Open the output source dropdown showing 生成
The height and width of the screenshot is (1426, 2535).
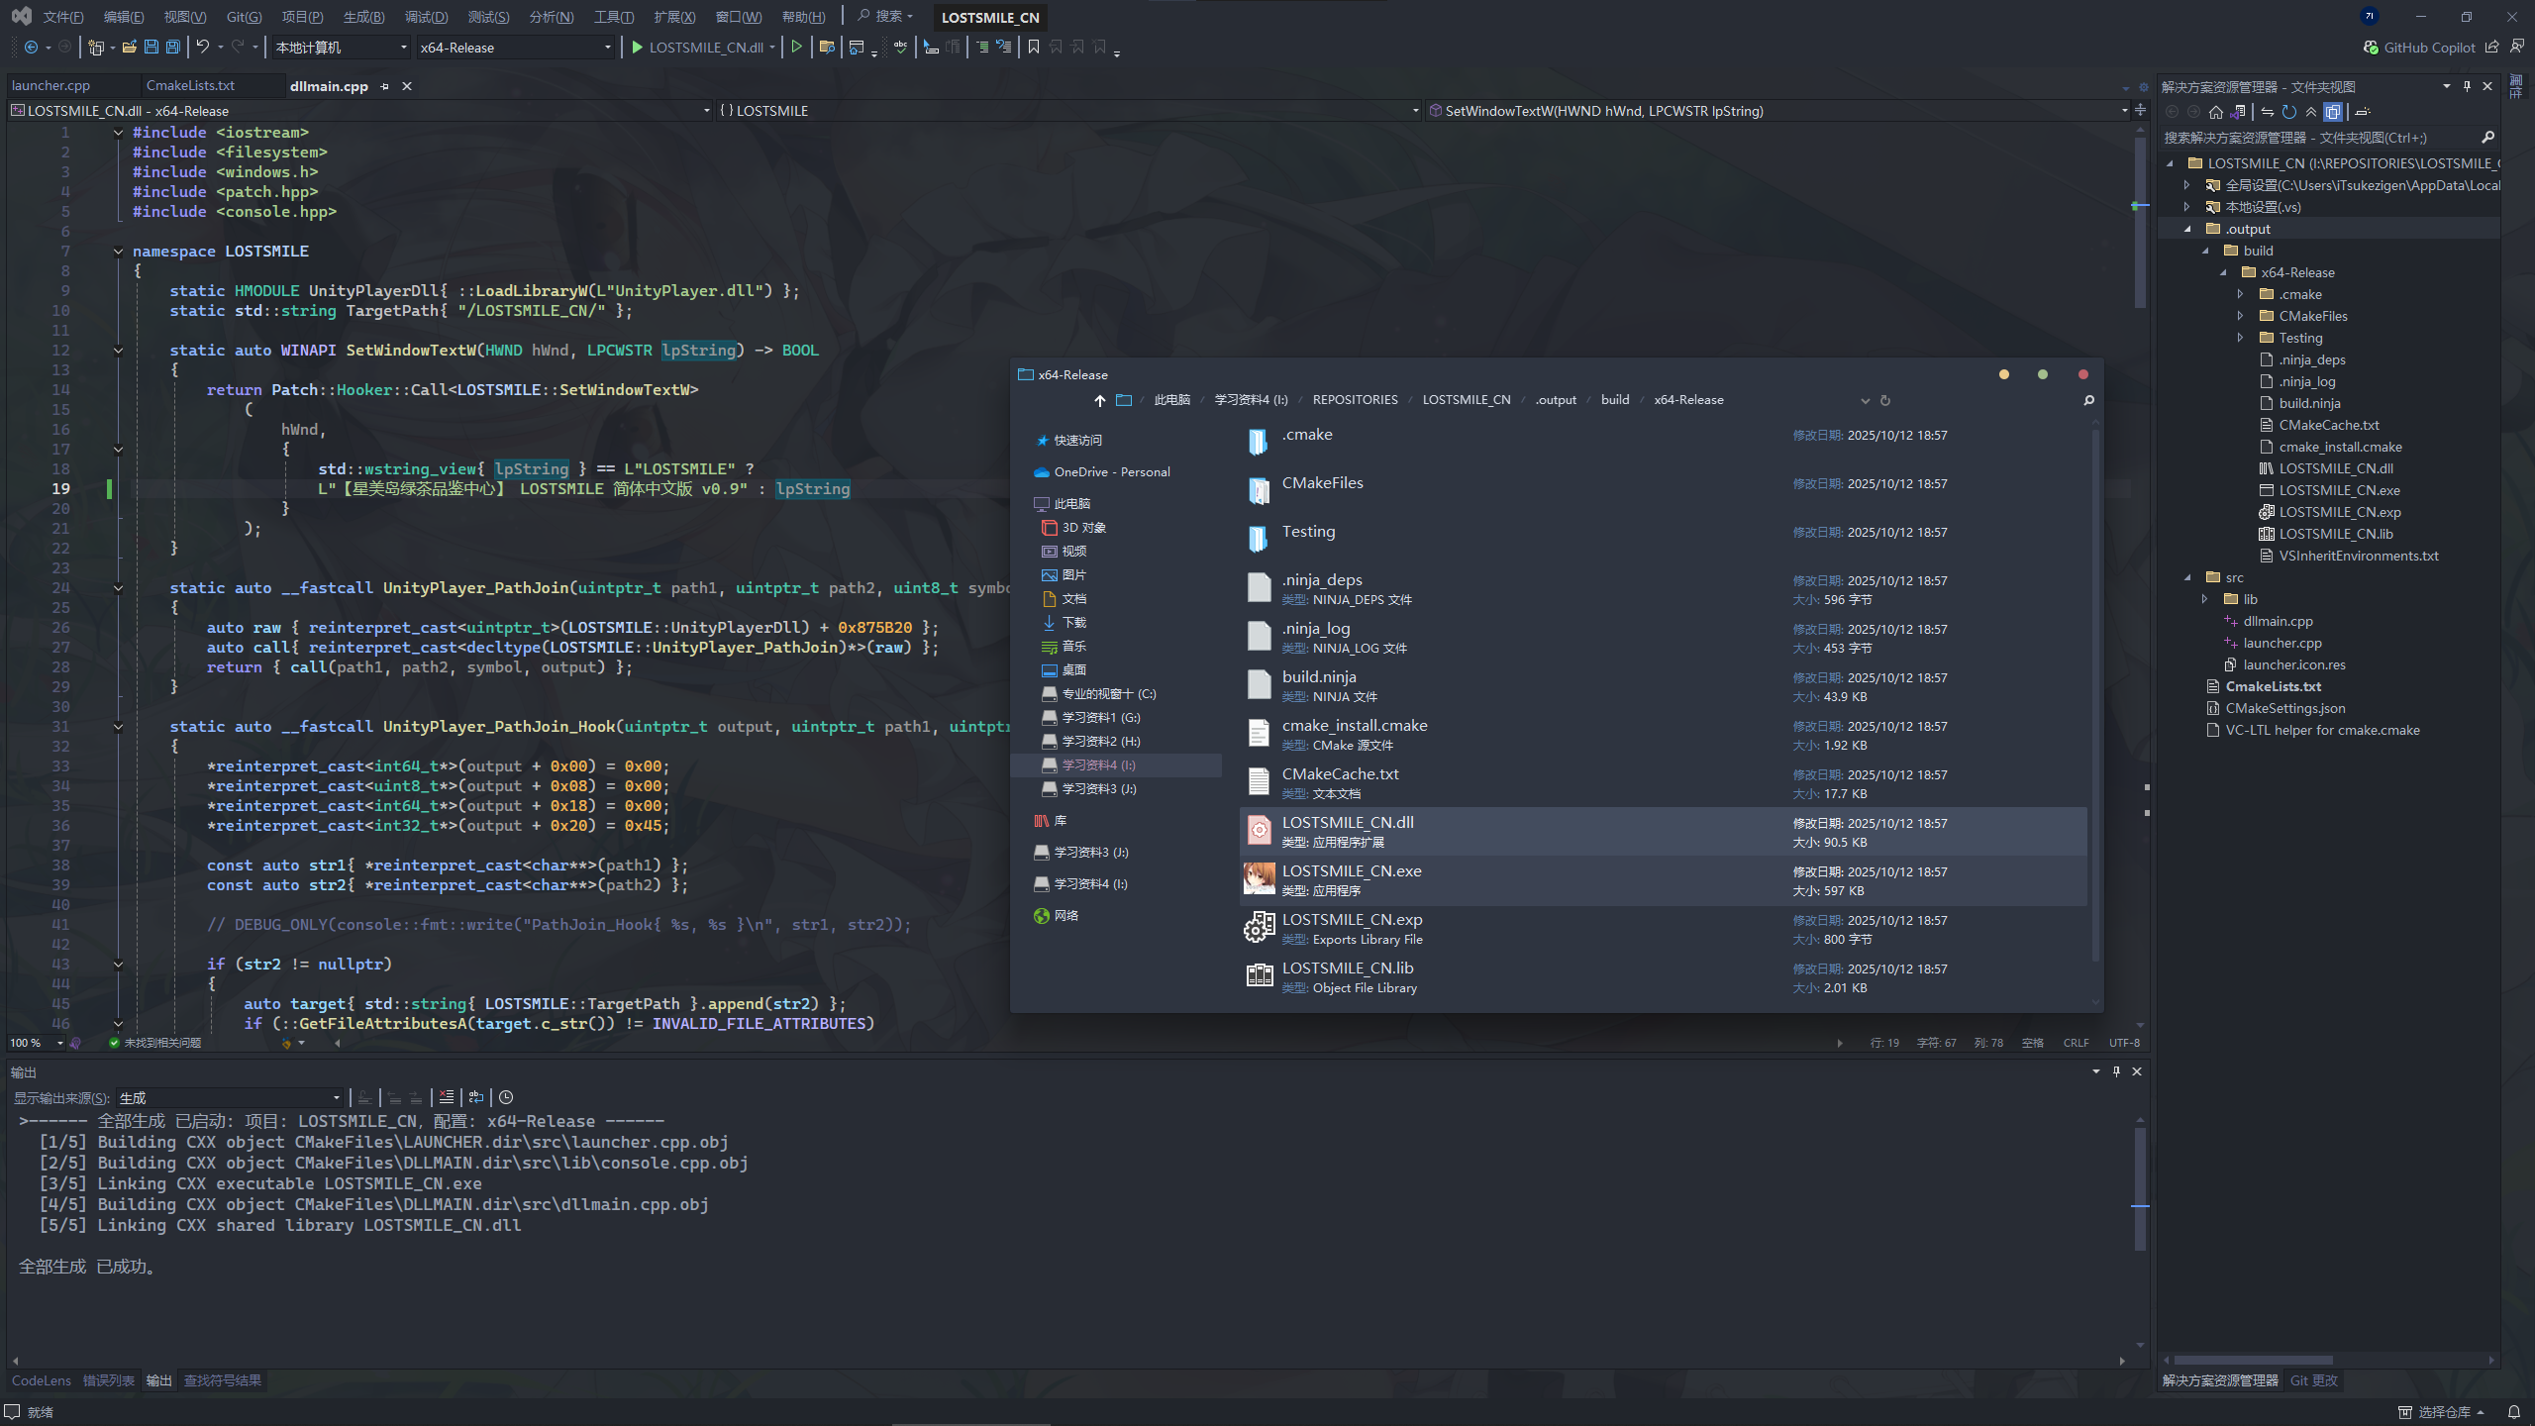pyautogui.click(x=336, y=1097)
